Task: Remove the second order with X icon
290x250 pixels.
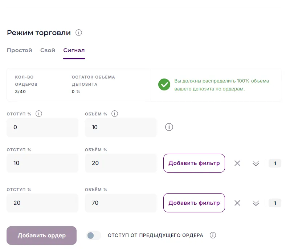Action: point(237,163)
